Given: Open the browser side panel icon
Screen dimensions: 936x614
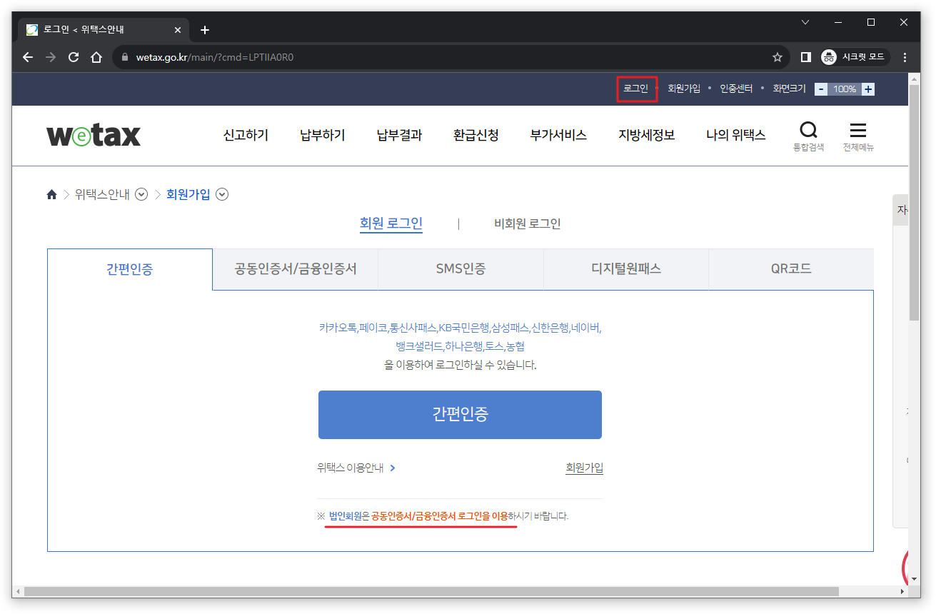Looking at the screenshot, I should click(806, 57).
